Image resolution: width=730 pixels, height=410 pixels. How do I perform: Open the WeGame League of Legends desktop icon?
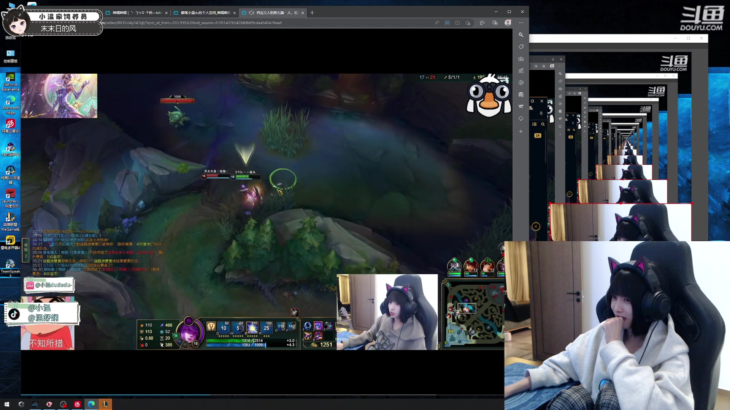[10, 222]
